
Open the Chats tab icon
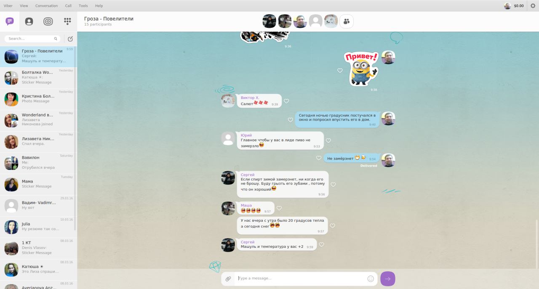click(10, 21)
